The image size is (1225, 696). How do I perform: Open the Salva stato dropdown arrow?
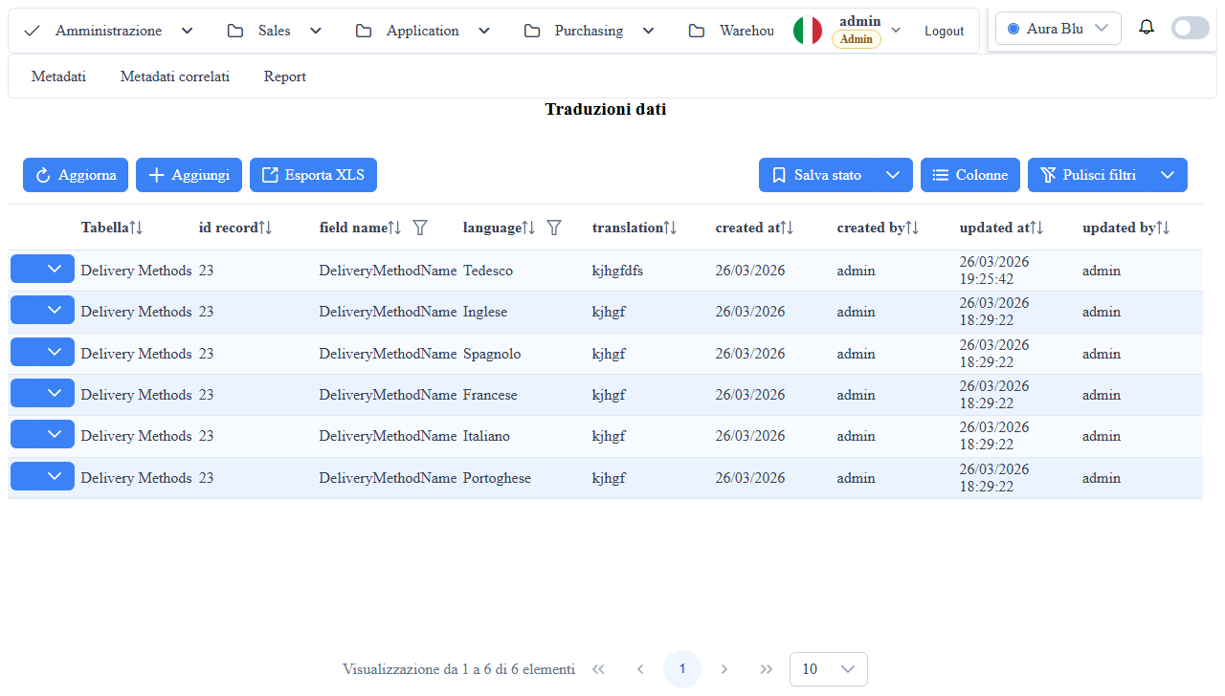[893, 175]
